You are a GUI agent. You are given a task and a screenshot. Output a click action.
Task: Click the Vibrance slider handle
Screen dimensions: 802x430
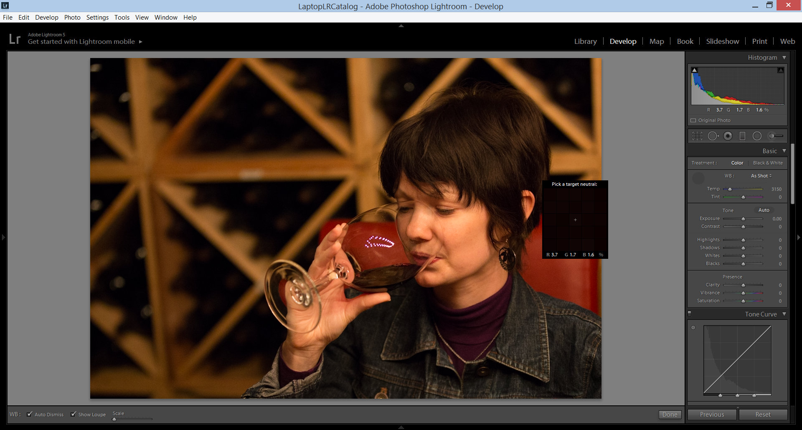[743, 293]
